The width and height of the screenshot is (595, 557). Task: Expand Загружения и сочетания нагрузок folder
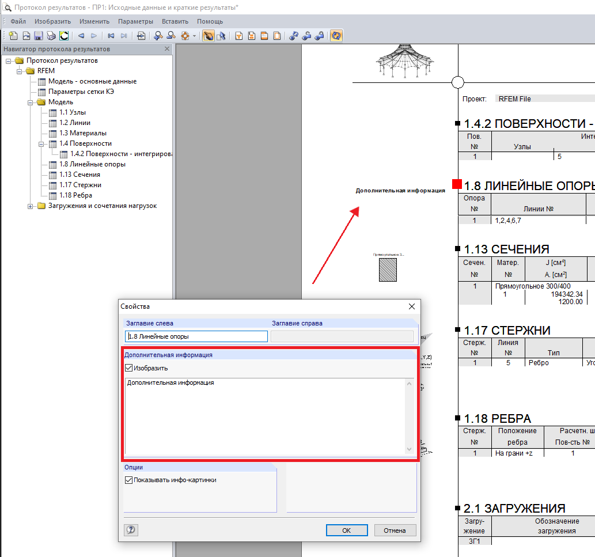point(30,206)
